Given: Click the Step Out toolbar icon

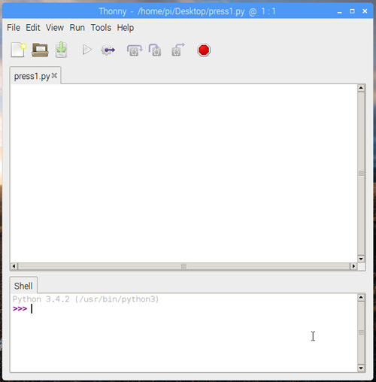Looking at the screenshot, I should coord(177,50).
